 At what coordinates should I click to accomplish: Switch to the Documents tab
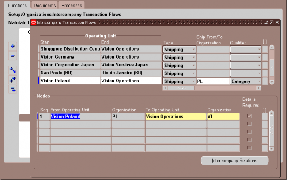(45, 5)
